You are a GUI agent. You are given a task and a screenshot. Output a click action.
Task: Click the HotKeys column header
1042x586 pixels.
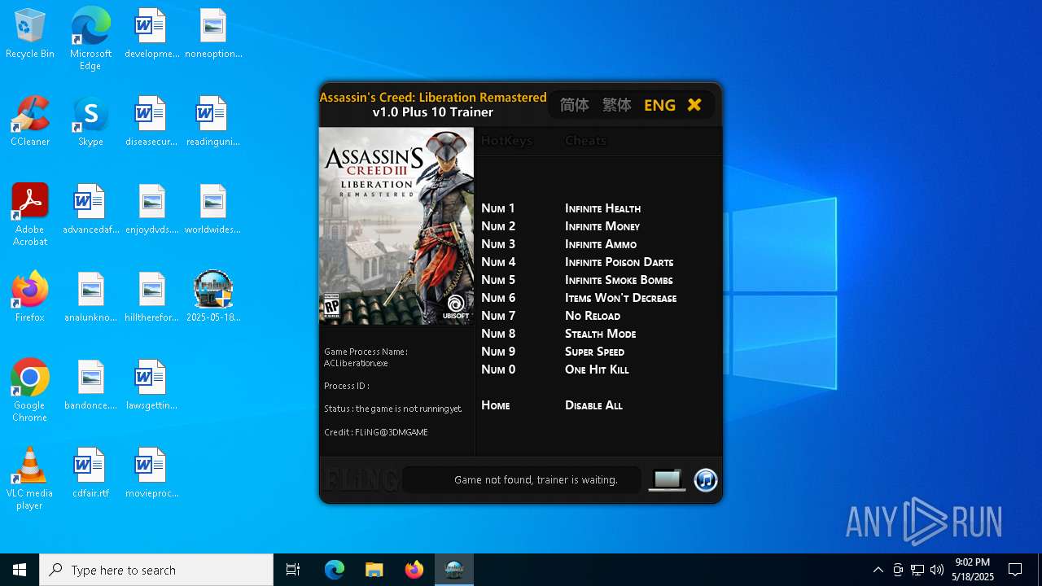coord(506,141)
